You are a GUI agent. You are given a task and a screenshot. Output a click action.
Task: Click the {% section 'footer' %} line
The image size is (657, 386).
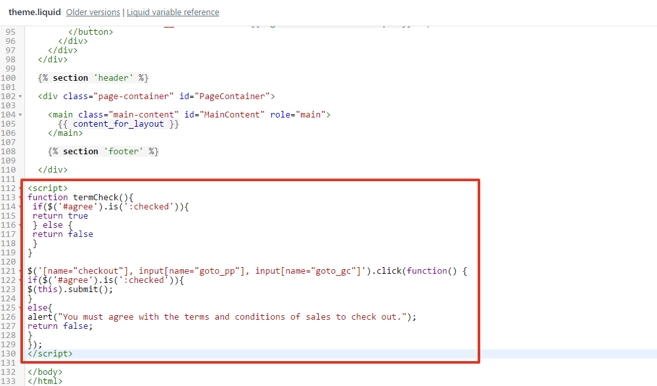[x=103, y=152]
